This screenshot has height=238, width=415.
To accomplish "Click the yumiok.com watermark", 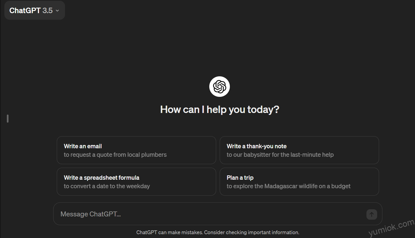I will (391, 227).
